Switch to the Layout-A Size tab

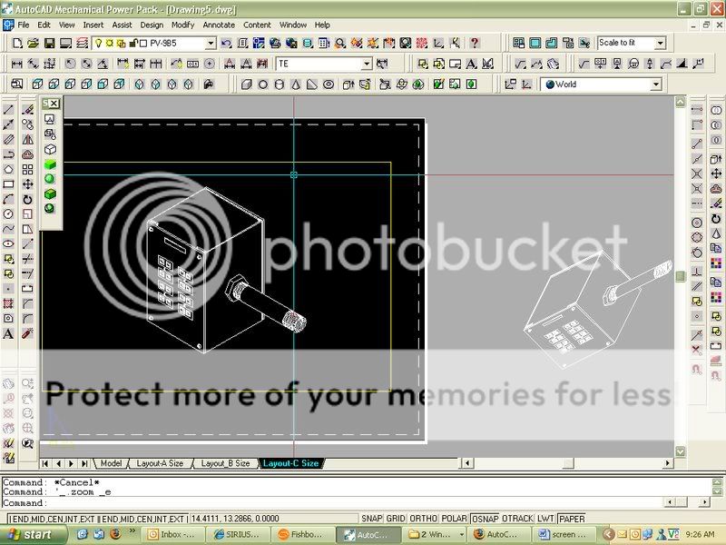160,463
